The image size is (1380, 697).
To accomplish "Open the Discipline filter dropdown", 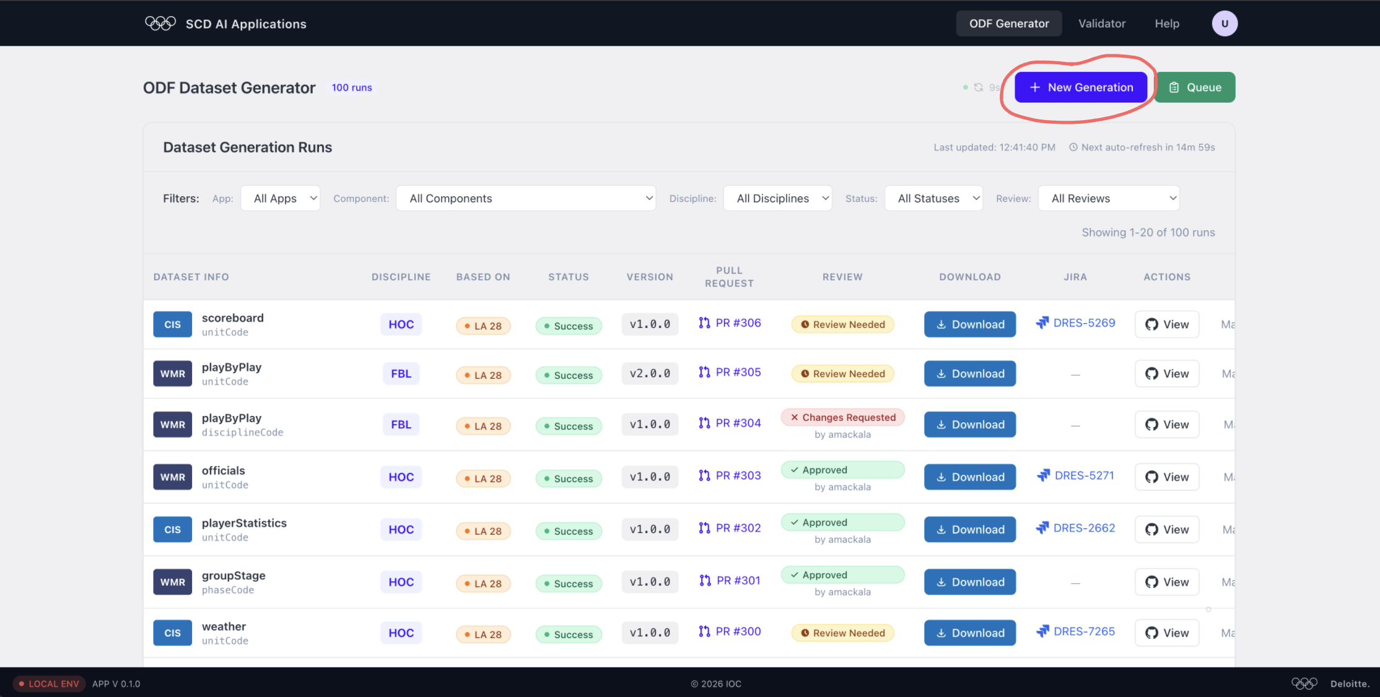I will click(x=778, y=199).
